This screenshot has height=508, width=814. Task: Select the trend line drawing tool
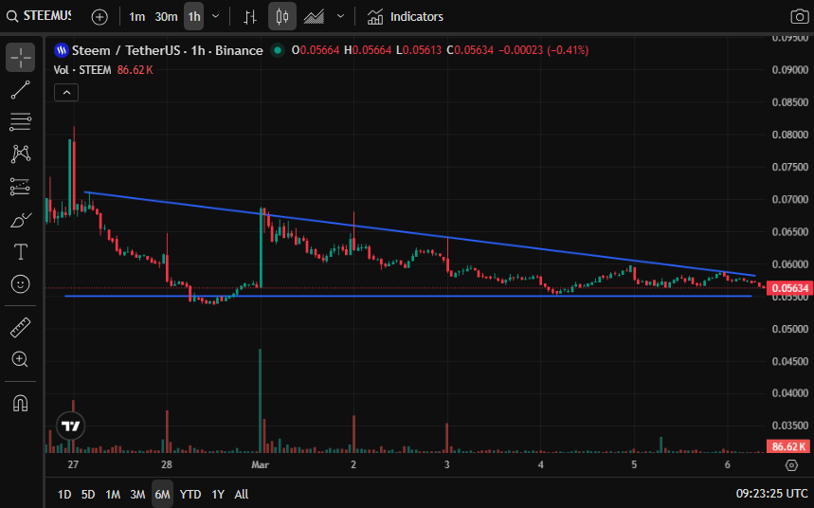(20, 90)
